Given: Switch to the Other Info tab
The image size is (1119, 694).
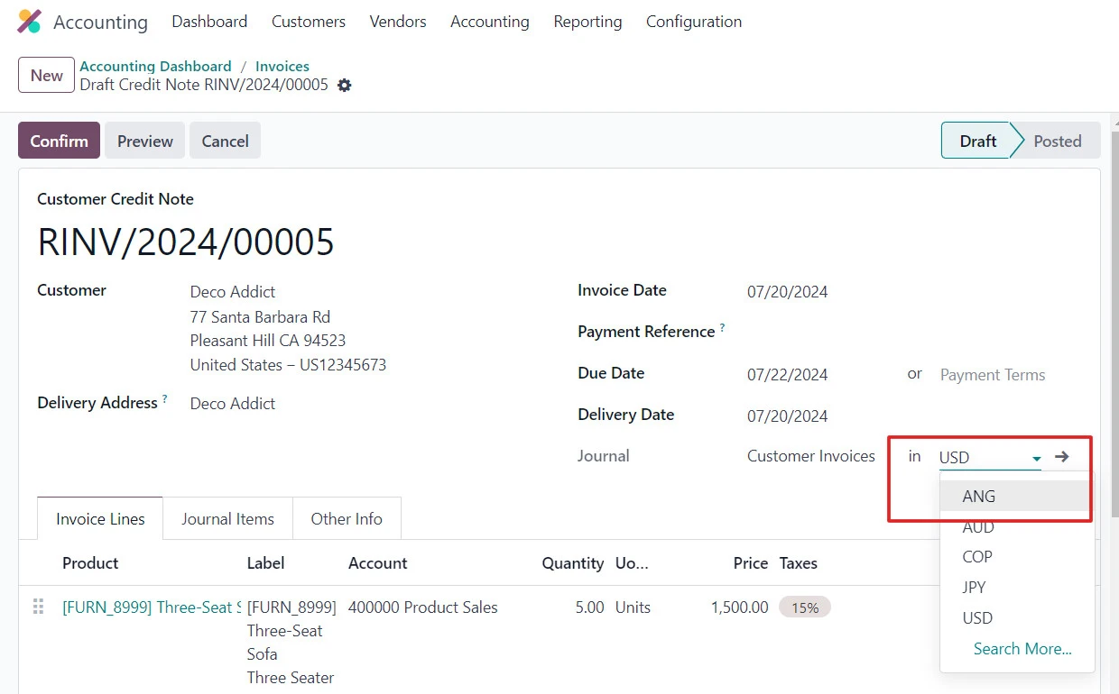Looking at the screenshot, I should coord(347,518).
